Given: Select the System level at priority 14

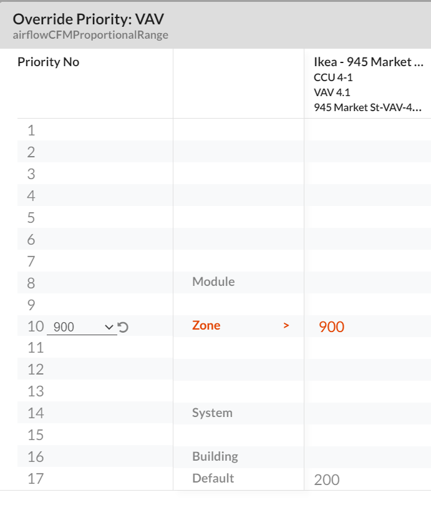Looking at the screenshot, I should 212,413.
